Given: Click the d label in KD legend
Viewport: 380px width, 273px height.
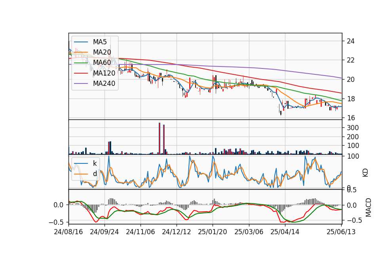Looking at the screenshot, I should 95,174.
